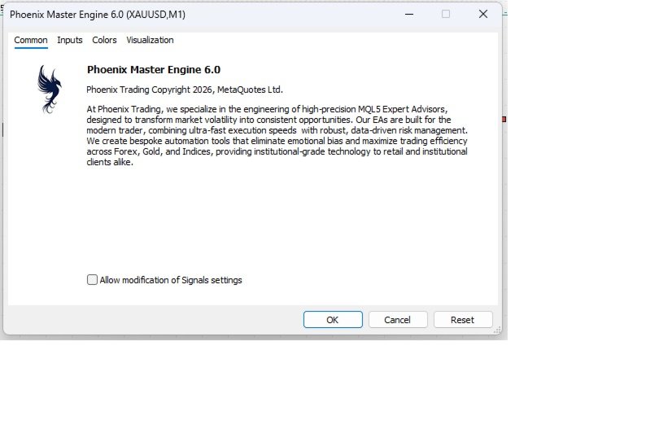Click the description paragraph starting 'At Phoenix Trading'
The image size is (646, 442).
pos(277,136)
